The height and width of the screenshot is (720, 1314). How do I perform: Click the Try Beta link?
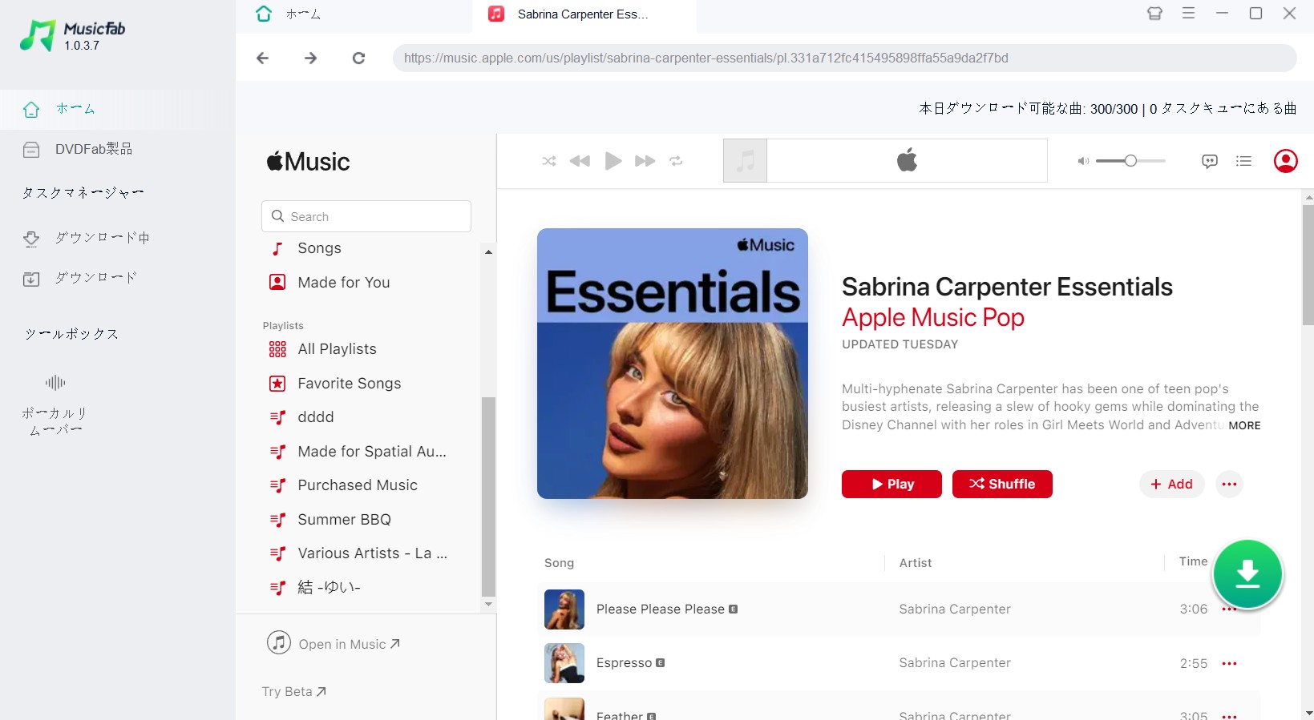pos(294,691)
